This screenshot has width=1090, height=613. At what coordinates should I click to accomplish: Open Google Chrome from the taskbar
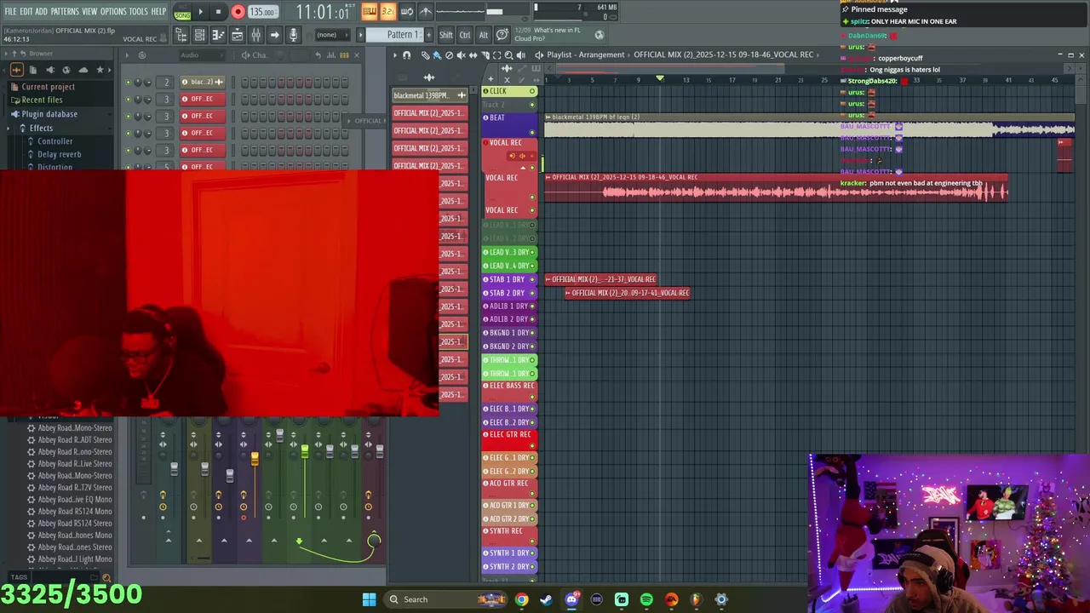521,599
